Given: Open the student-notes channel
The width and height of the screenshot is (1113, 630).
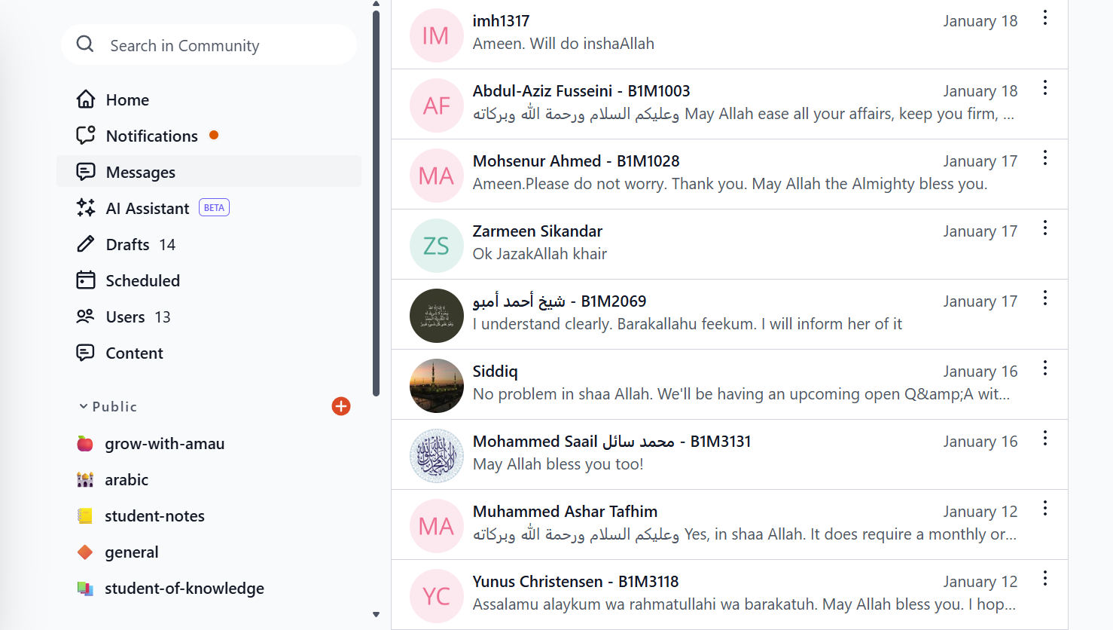Looking at the screenshot, I should click(154, 516).
